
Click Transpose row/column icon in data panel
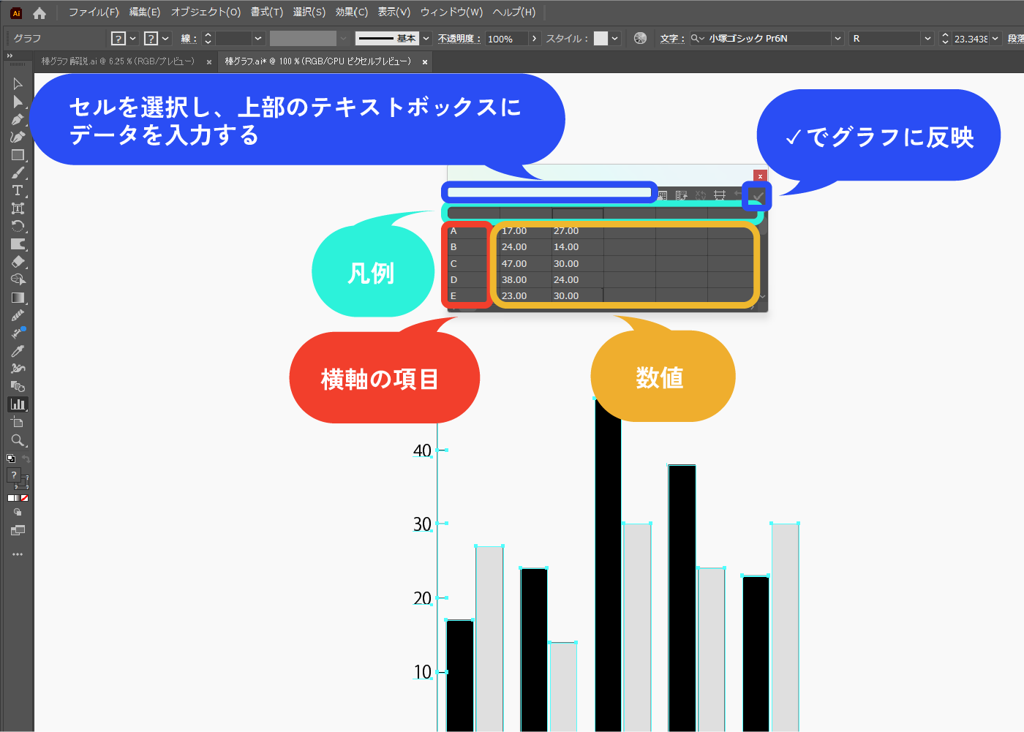[682, 195]
